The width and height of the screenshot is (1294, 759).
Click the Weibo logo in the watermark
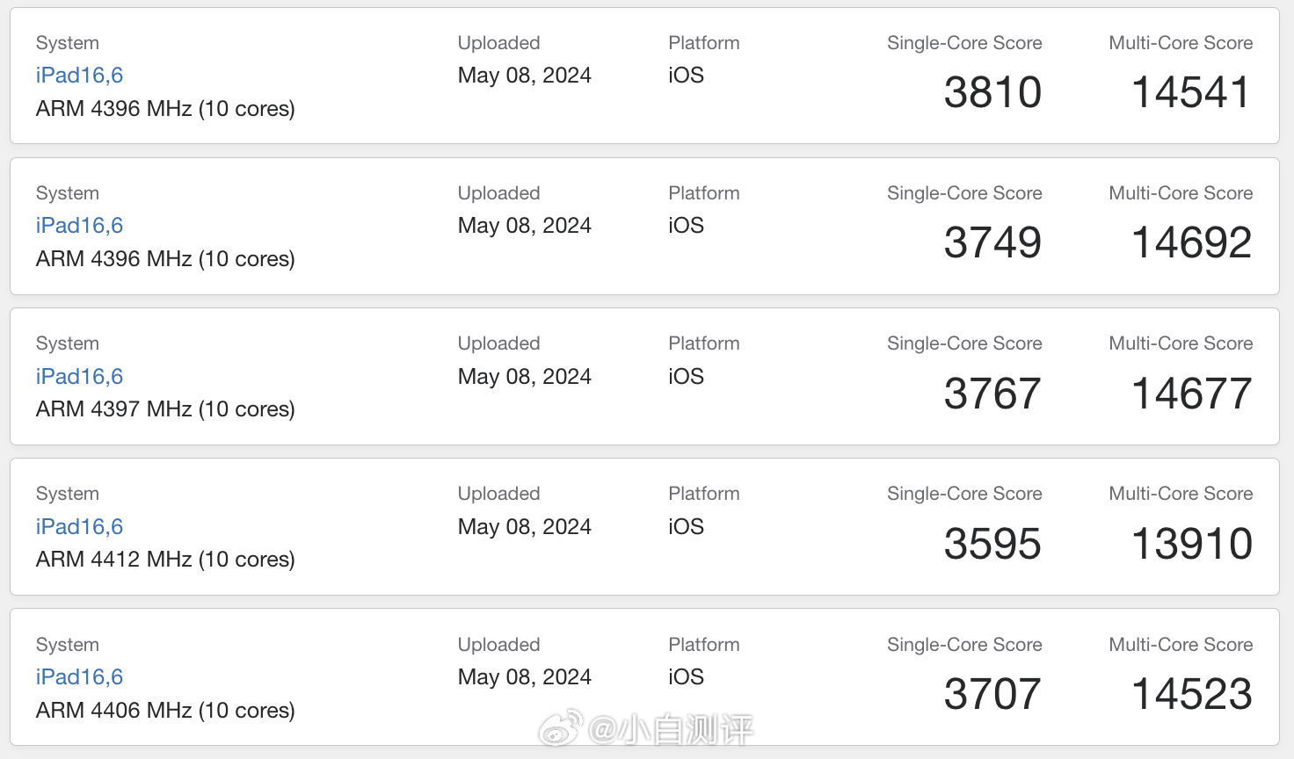[561, 727]
